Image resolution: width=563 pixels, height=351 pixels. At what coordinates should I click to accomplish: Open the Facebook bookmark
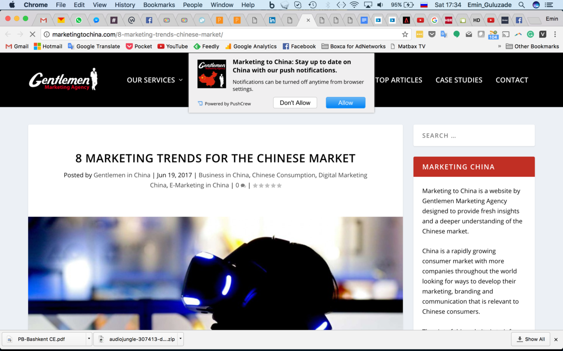pyautogui.click(x=299, y=46)
